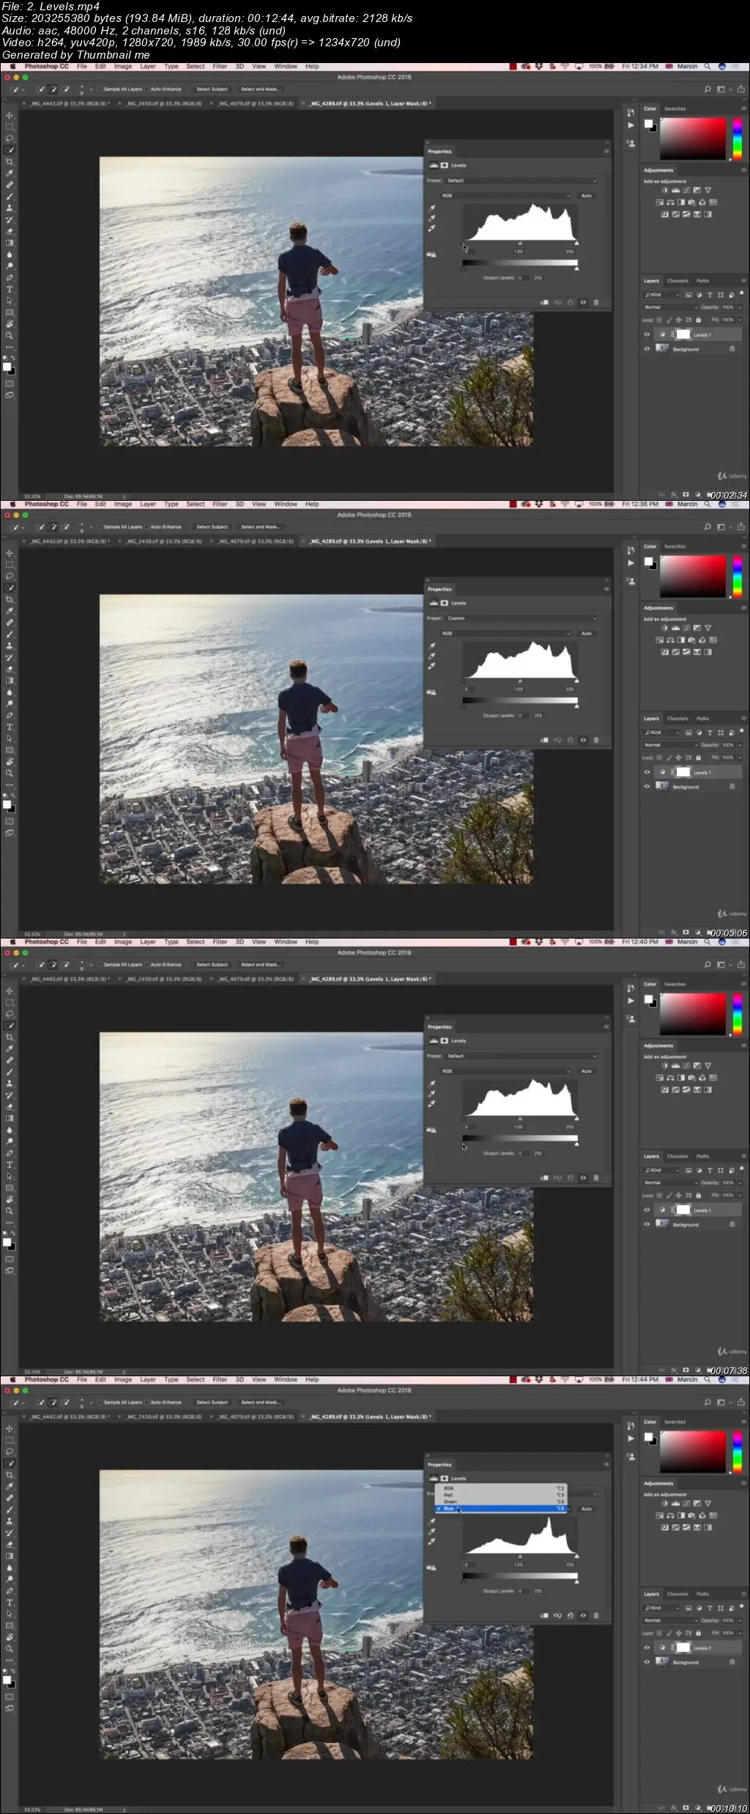Image resolution: width=750 pixels, height=1814 pixels.
Task: Click the filter-by-type T icon in the 10:10 frame Layers
Action: point(710,1608)
